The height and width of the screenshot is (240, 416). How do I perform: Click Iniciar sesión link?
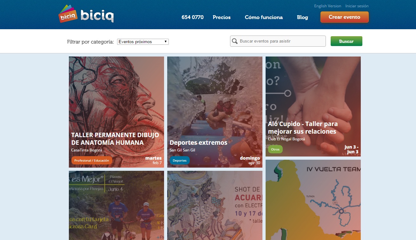coord(357,6)
